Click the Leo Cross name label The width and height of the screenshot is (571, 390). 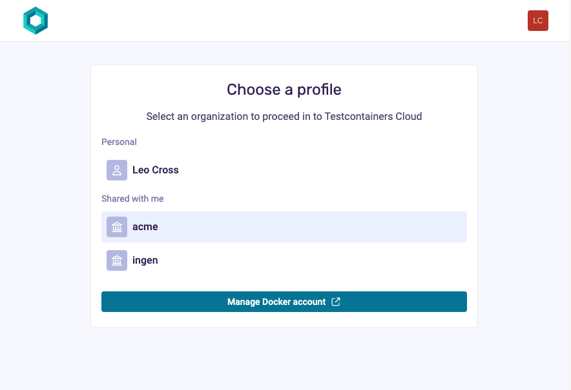click(156, 170)
